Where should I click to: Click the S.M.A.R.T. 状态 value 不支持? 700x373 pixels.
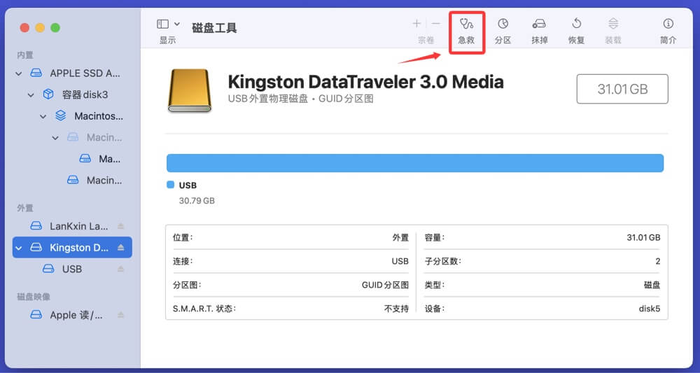click(396, 309)
